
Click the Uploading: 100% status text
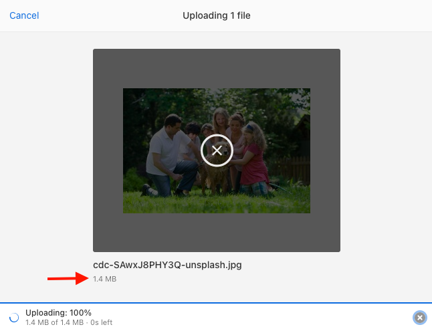(58, 313)
